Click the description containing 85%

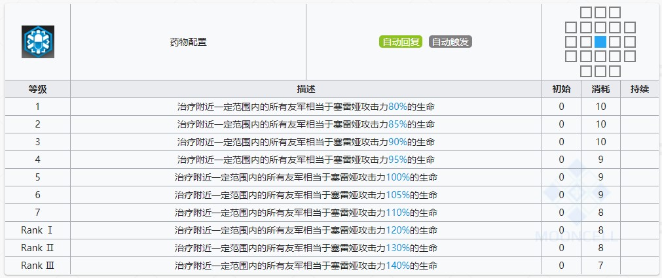(x=306, y=124)
